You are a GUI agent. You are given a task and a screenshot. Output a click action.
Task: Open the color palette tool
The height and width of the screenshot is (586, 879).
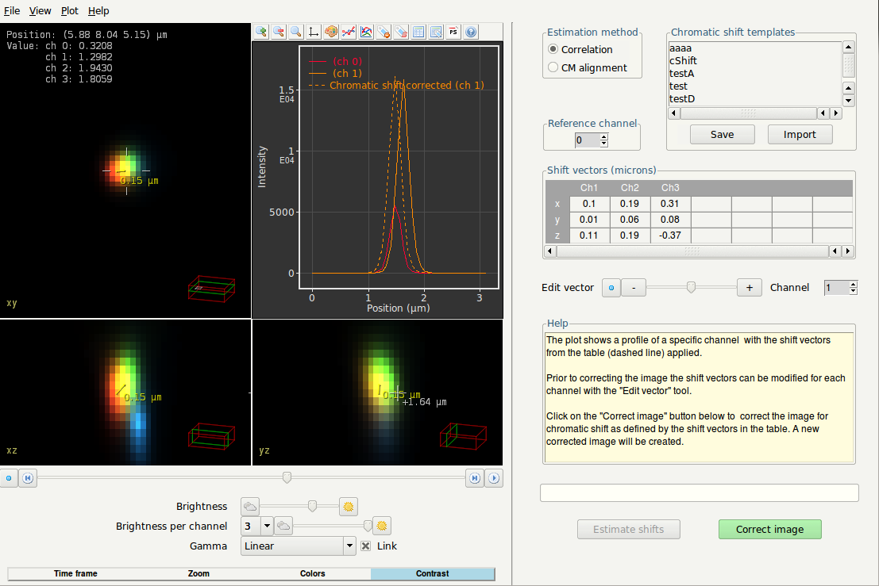pyautogui.click(x=331, y=32)
